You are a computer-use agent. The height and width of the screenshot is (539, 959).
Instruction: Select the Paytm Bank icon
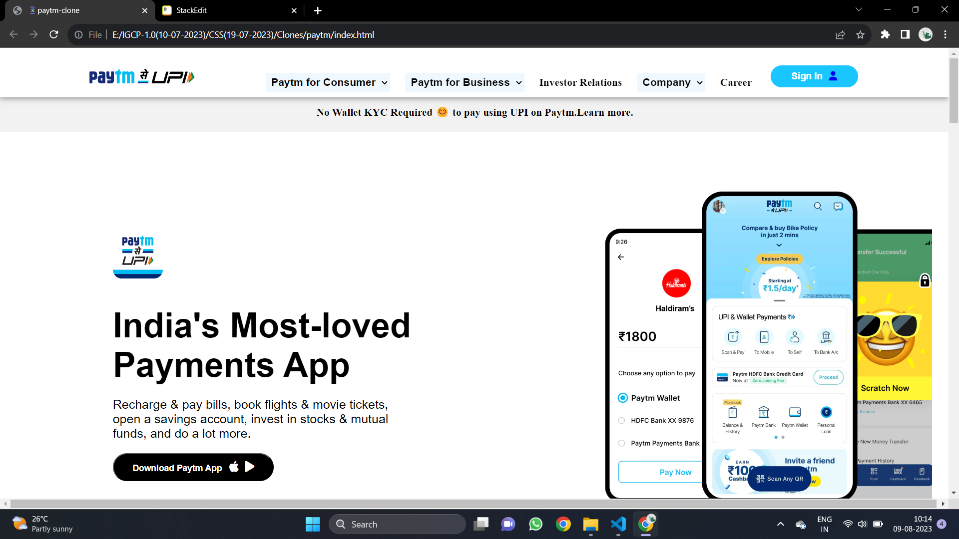tap(763, 412)
